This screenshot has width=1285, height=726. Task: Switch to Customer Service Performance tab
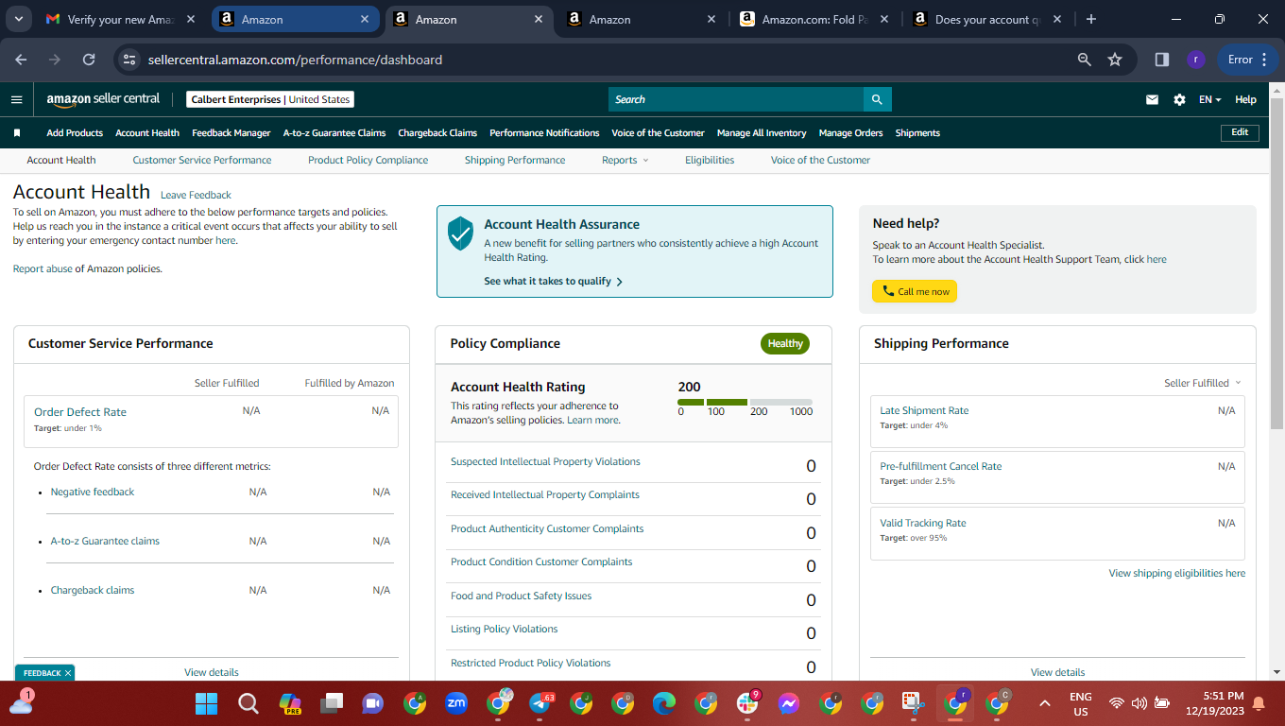click(x=202, y=161)
